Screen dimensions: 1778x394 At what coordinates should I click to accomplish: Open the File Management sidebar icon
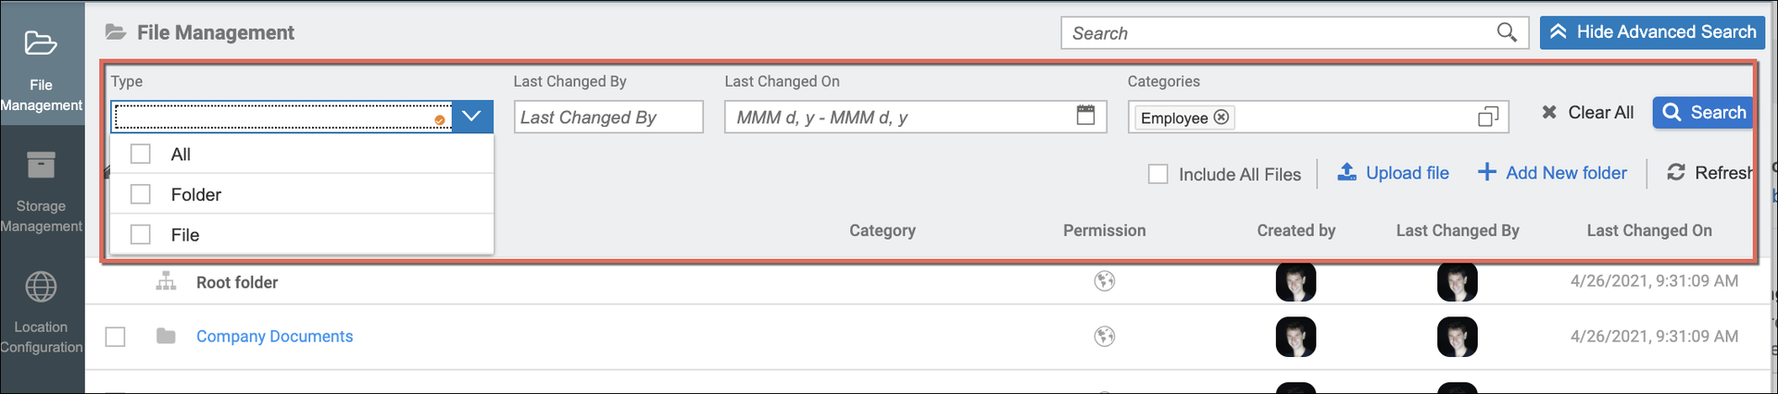tap(41, 43)
